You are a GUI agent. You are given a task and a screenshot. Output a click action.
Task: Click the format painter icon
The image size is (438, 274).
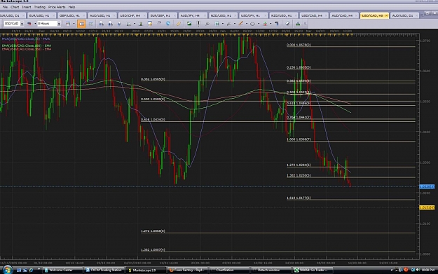coord(277,23)
